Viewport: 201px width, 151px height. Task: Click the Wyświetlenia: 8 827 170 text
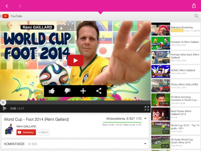(124, 118)
